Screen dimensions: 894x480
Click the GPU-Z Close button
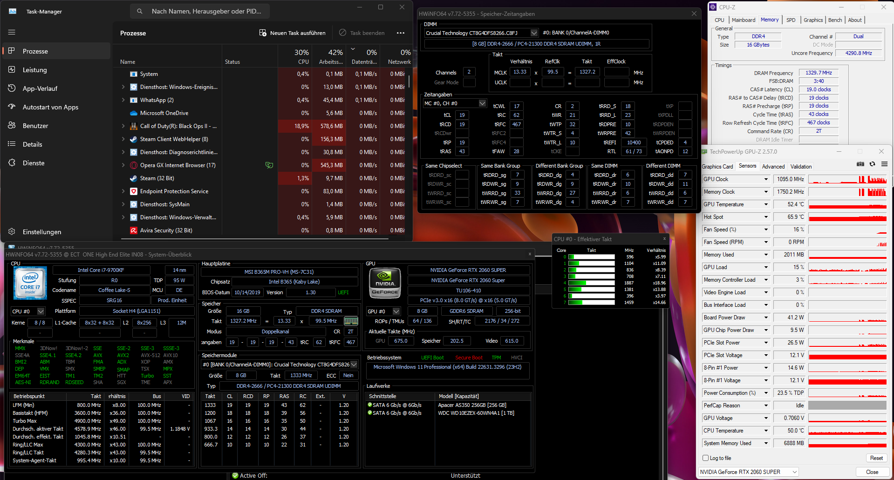click(x=872, y=472)
